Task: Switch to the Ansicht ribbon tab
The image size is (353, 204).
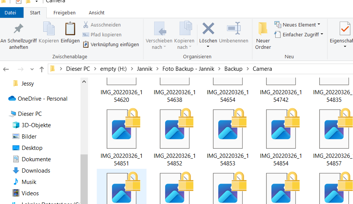Action: click(96, 12)
